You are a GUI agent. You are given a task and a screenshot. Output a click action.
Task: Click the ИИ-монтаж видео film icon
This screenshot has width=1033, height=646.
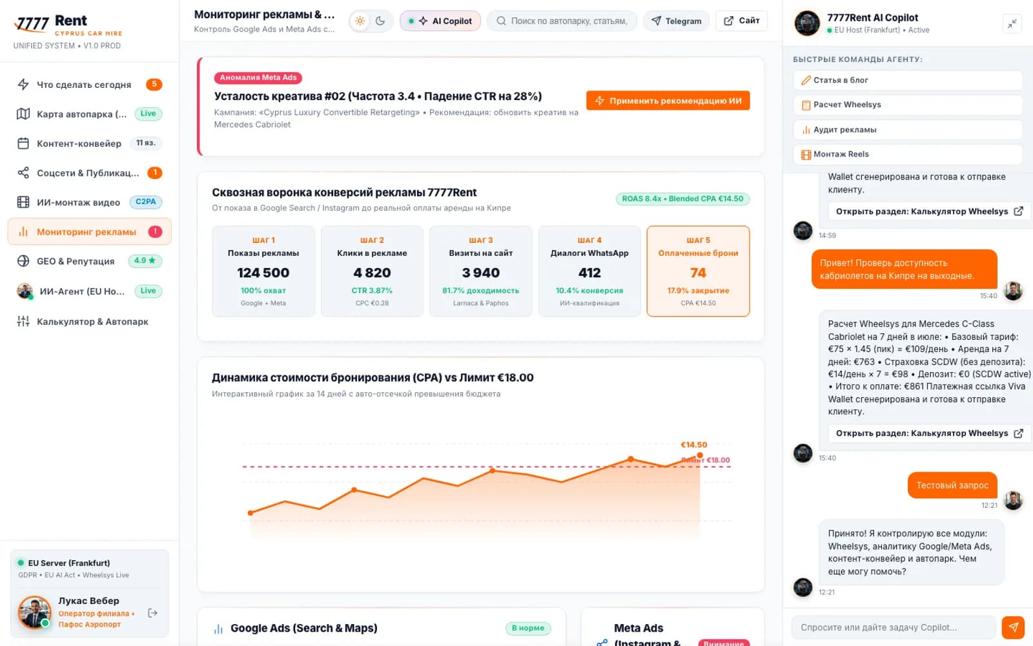[x=23, y=202]
